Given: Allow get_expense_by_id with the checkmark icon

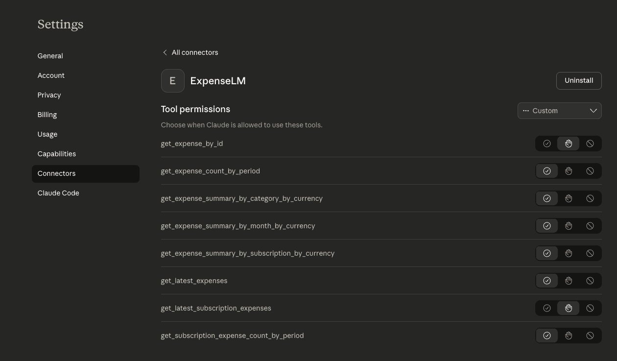Looking at the screenshot, I should (547, 144).
